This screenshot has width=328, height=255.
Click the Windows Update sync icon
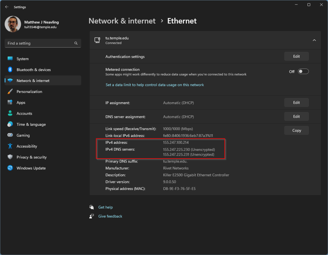(10, 168)
